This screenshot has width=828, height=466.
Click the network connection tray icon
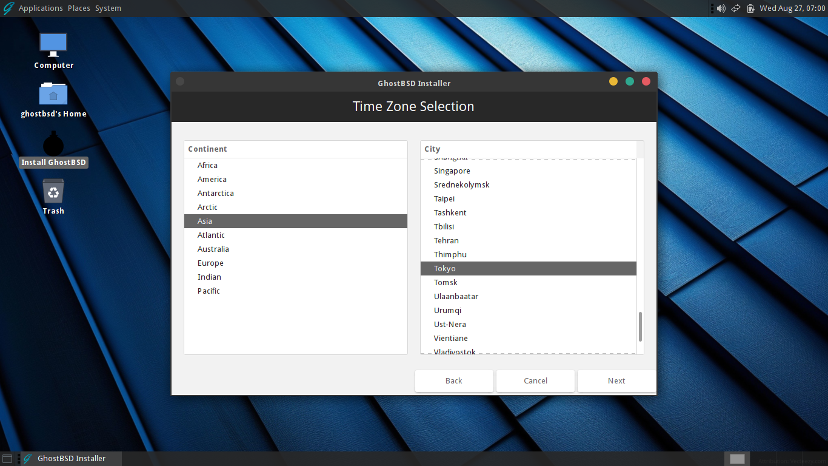point(736,8)
